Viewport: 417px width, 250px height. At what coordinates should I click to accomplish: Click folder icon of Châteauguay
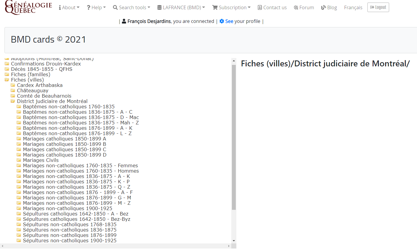point(13,90)
